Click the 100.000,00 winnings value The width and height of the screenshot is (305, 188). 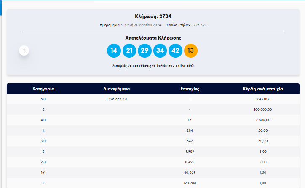click(263, 109)
